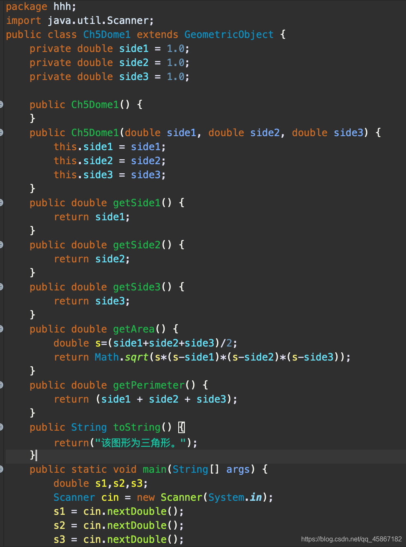The height and width of the screenshot is (547, 406).
Task: Click 'this.side1' in the constructor body
Action: pos(83,147)
